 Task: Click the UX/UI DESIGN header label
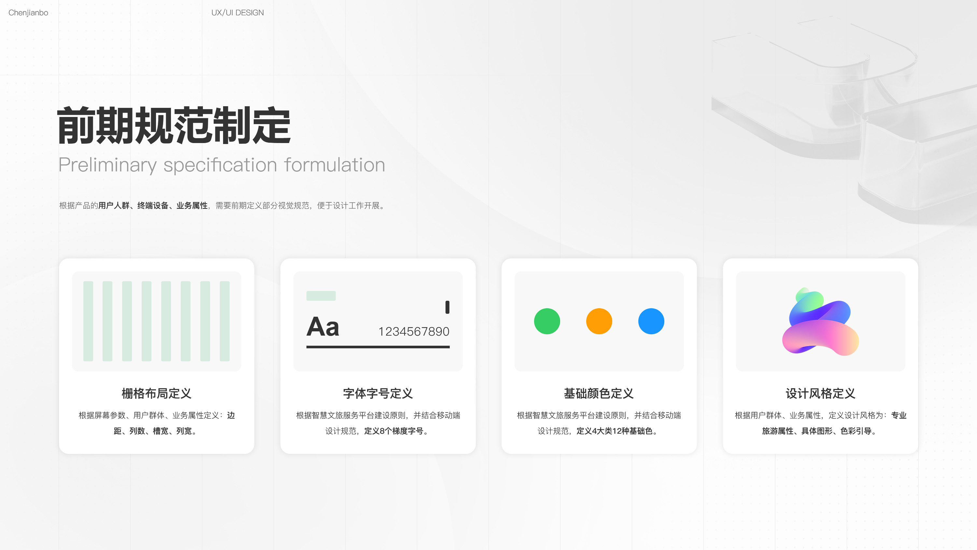click(x=237, y=12)
